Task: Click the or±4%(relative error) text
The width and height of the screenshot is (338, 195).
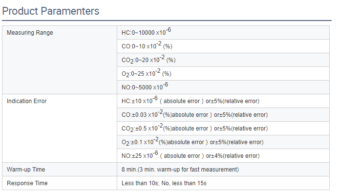Action: tap(233, 156)
